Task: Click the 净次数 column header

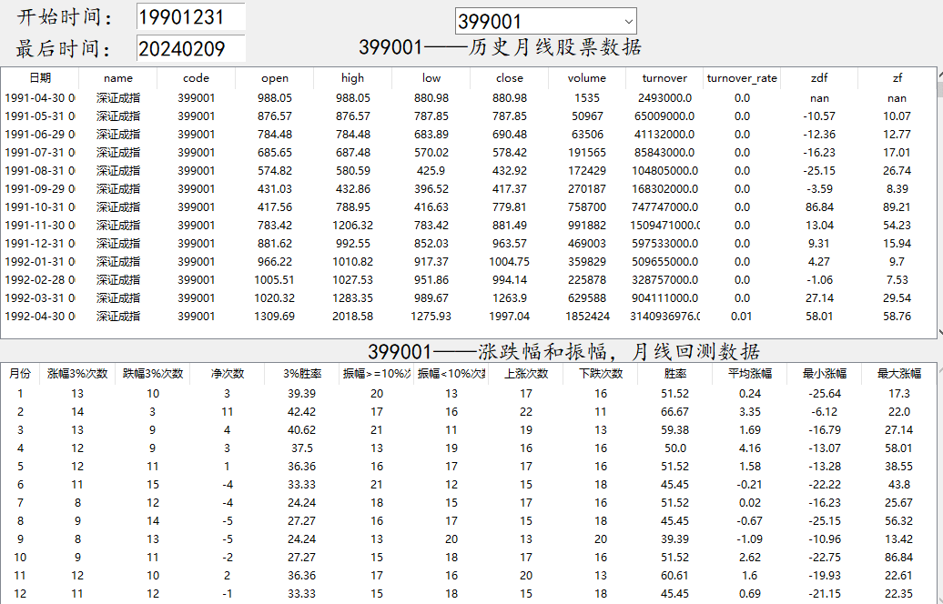Action: 228,374
